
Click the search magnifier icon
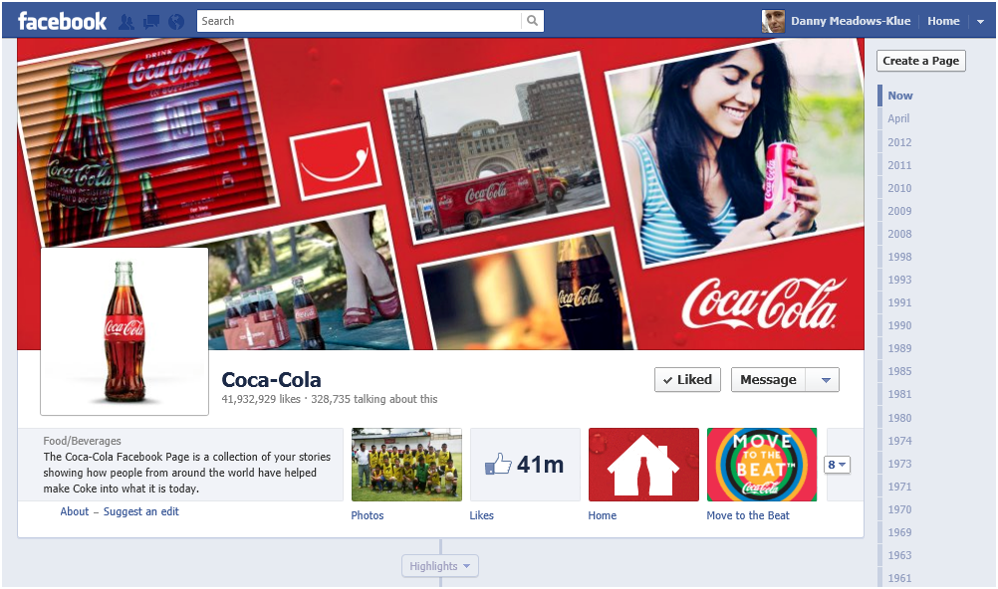pyautogui.click(x=533, y=21)
